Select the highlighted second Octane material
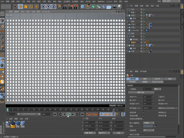184x138 pixels. tap(13, 124)
